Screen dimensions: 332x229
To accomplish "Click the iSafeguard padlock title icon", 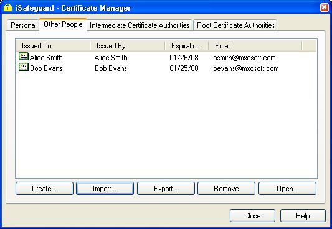I will [x=8, y=7].
